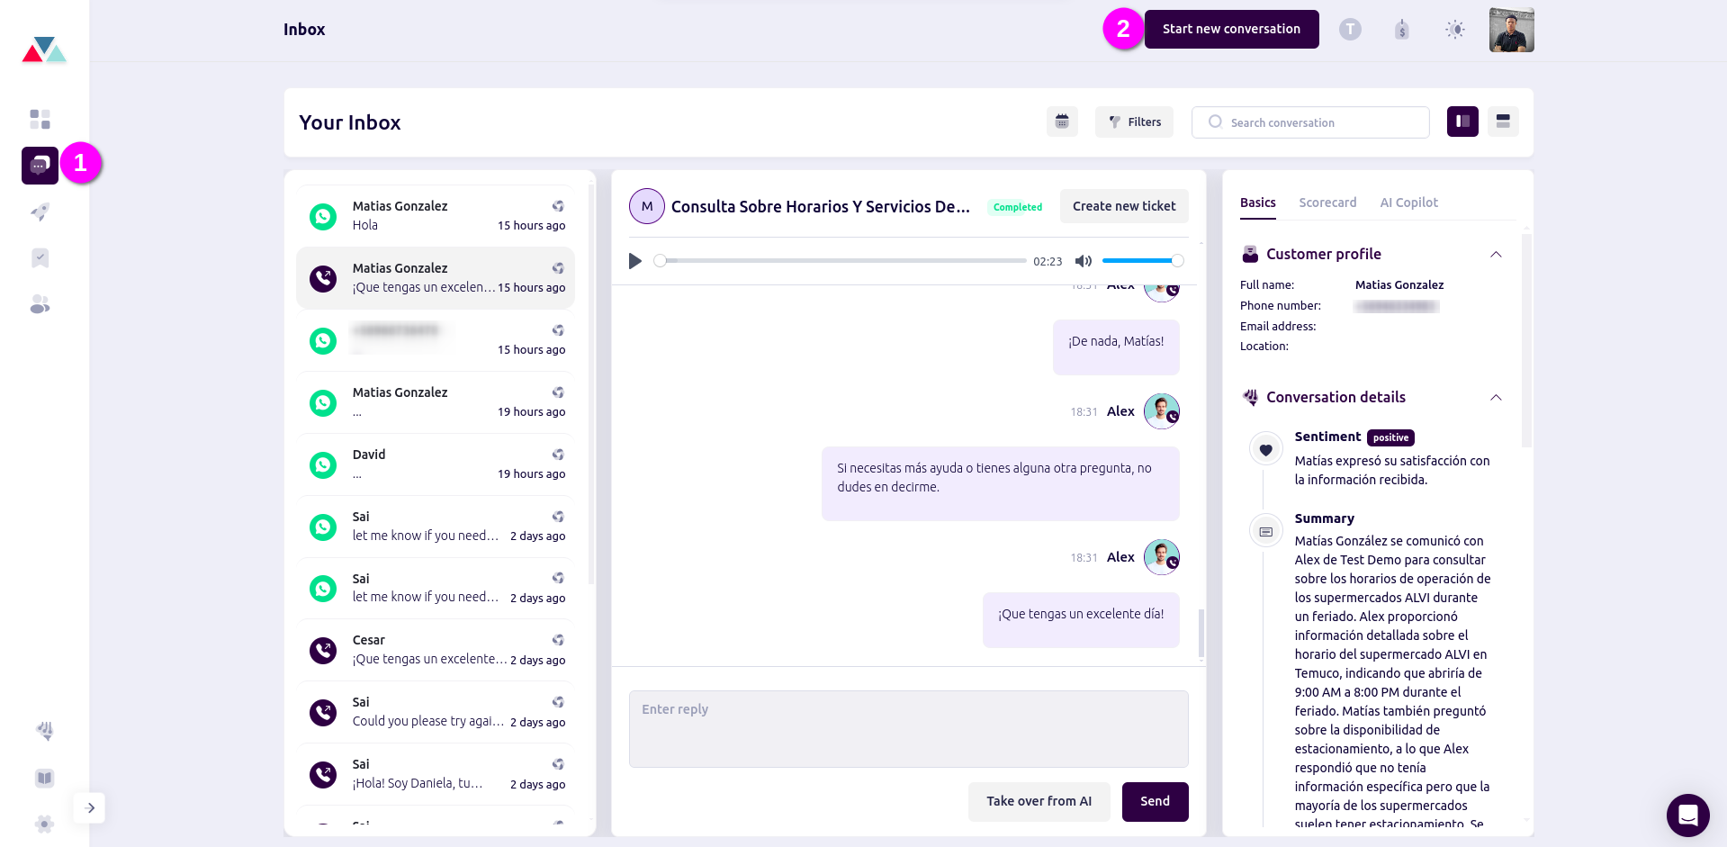Play the call recording
The image size is (1727, 847).
[635, 261]
